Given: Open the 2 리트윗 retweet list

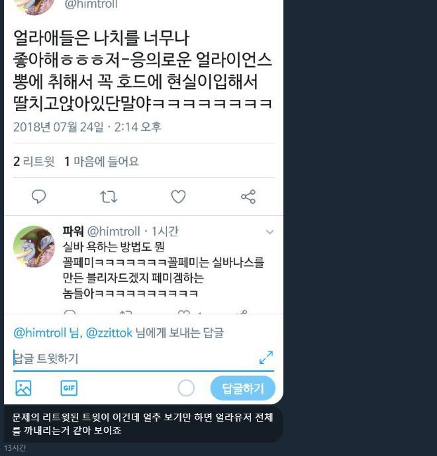Looking at the screenshot, I should [34, 161].
